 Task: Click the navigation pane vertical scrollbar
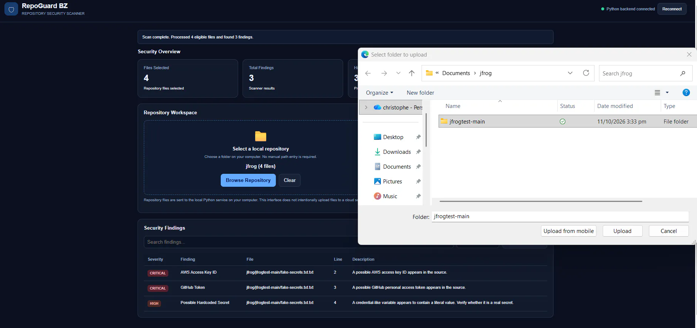click(x=426, y=130)
